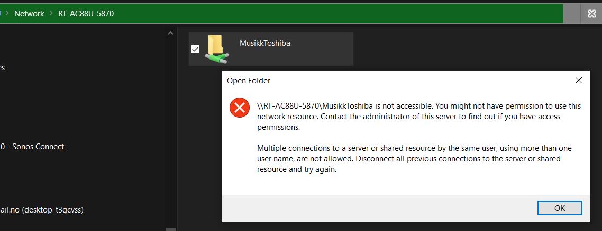
Task: Click the red error icon in dialog
Action: pyautogui.click(x=239, y=108)
